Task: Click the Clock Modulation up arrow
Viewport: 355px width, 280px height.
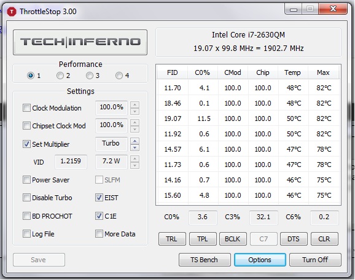Action: pos(135,104)
